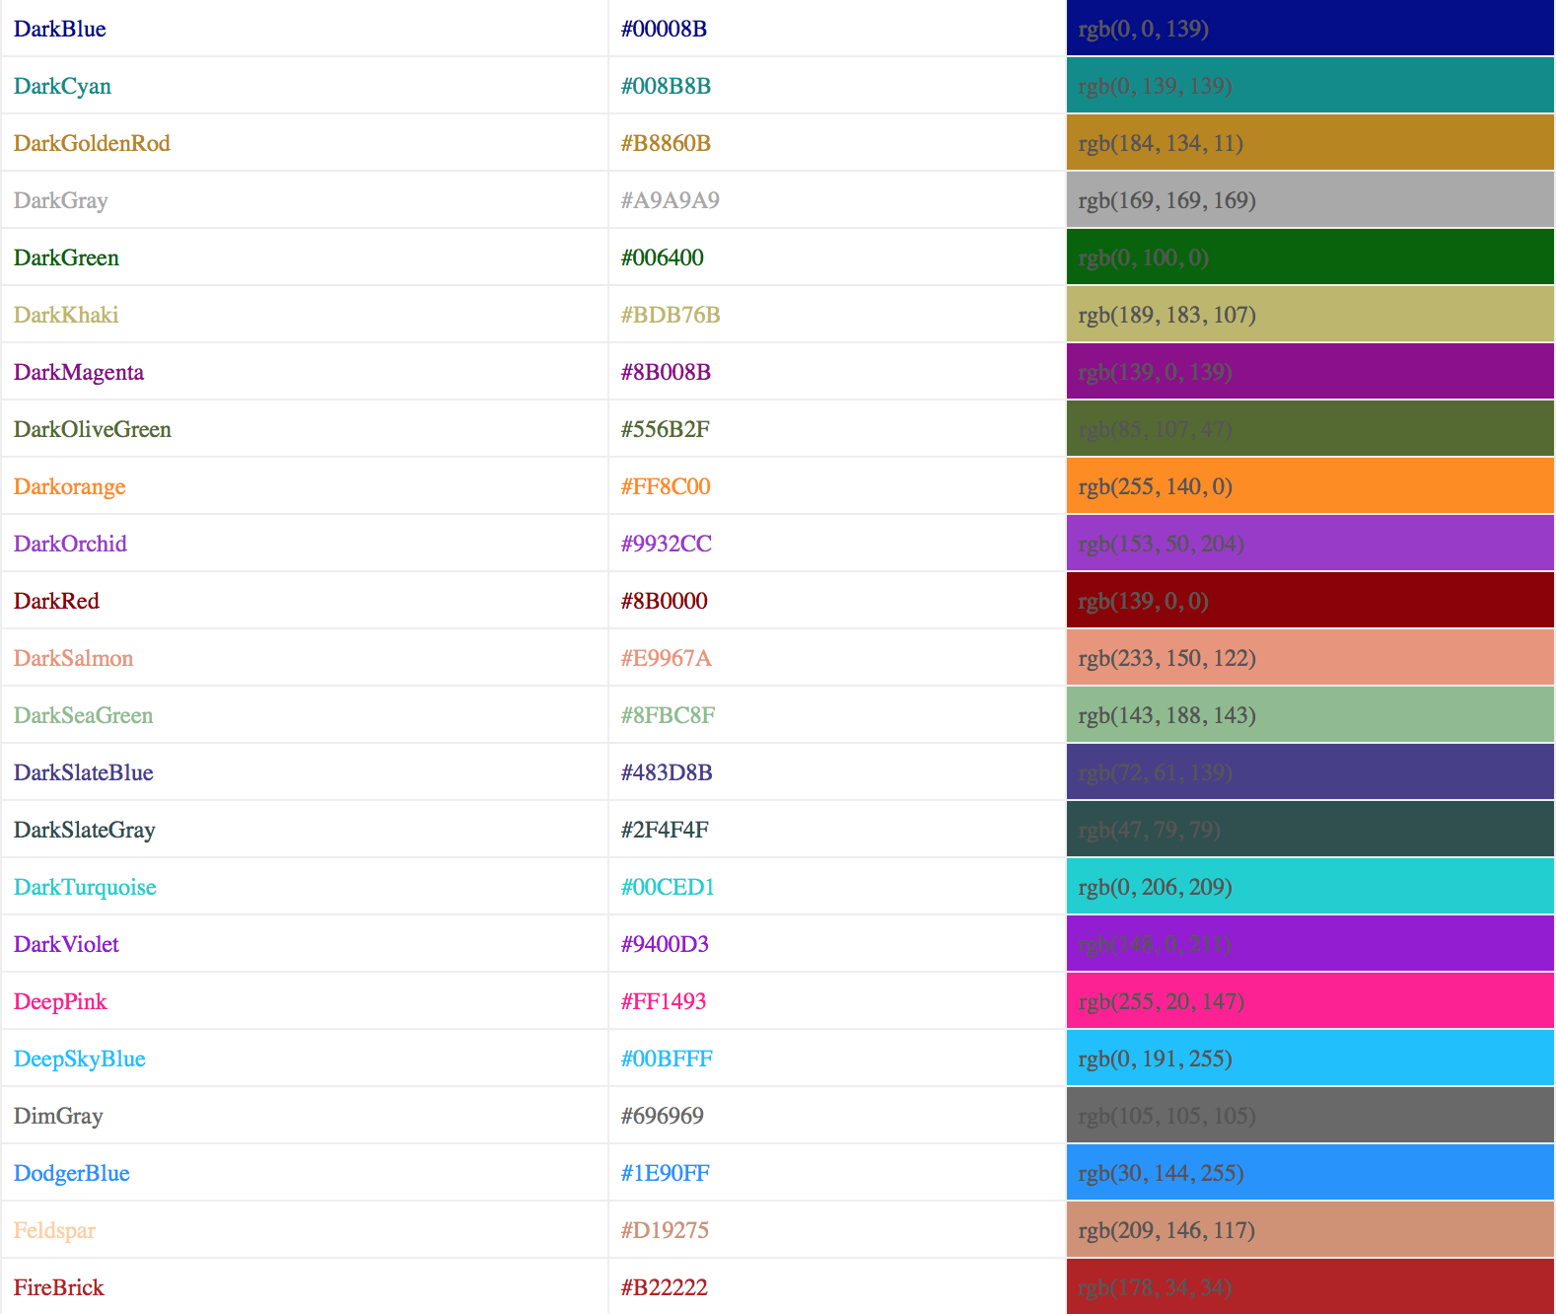The width and height of the screenshot is (1556, 1314).
Task: Select hex code #B22222
Action: (x=664, y=1287)
